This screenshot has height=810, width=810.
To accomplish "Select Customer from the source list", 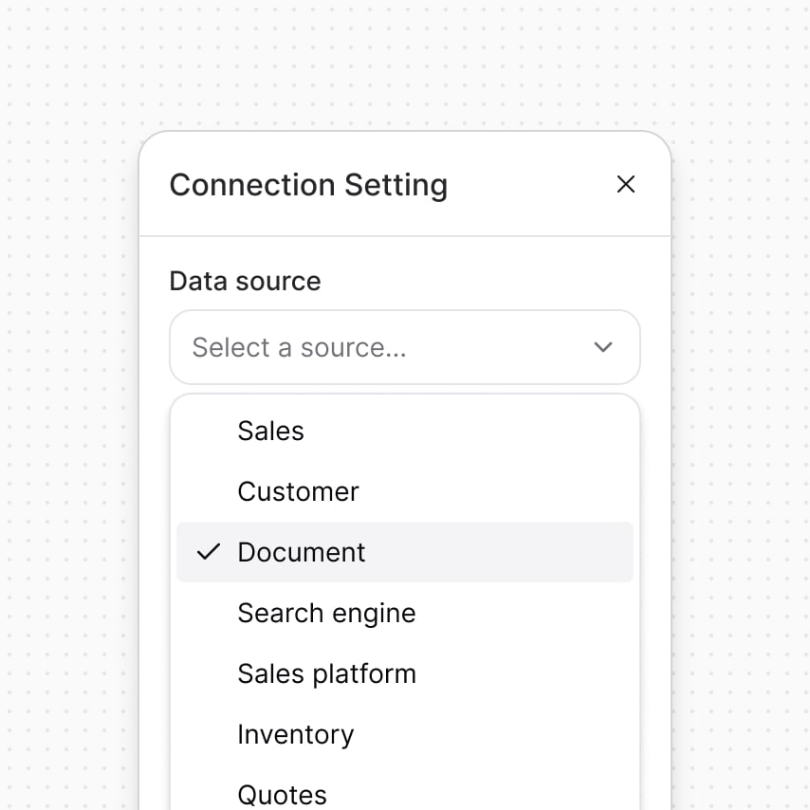I will tap(298, 491).
